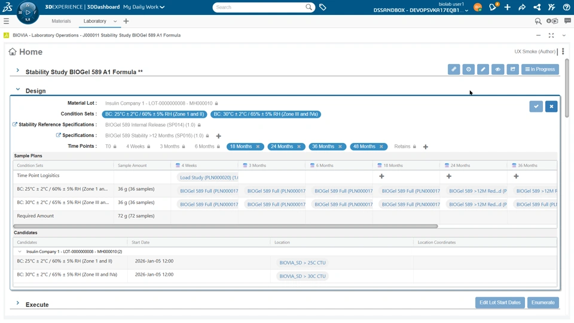
Task: Expand the Execute section
Action: [17, 303]
